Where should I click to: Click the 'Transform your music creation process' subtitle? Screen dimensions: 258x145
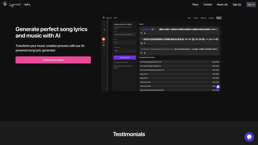(50, 48)
